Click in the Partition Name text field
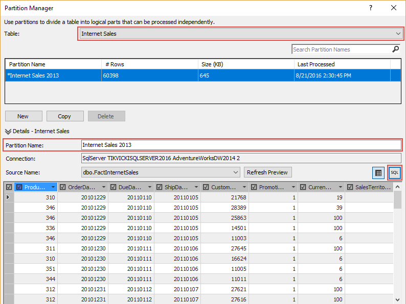The height and width of the screenshot is (304, 406). point(240,145)
